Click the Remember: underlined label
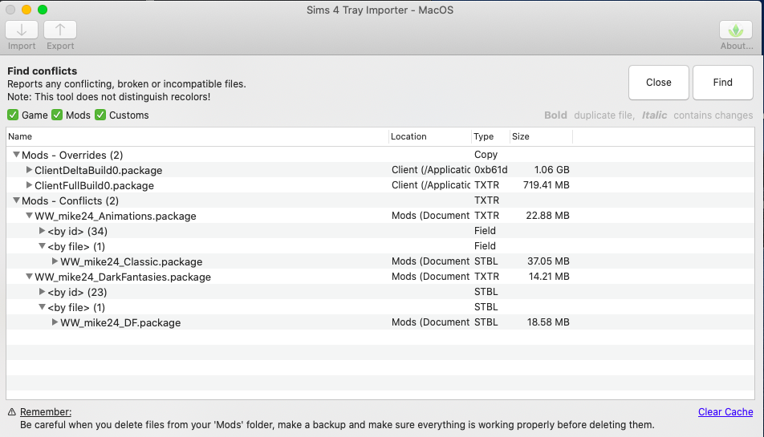The width and height of the screenshot is (764, 437). tap(46, 411)
